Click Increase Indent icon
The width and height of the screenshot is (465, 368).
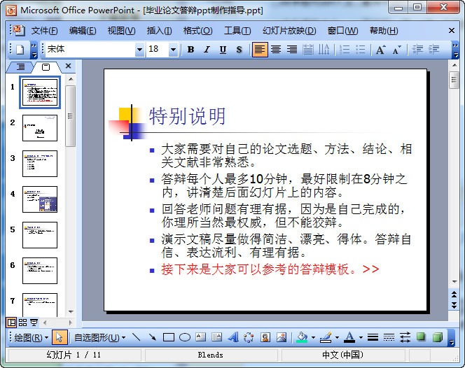click(x=433, y=50)
